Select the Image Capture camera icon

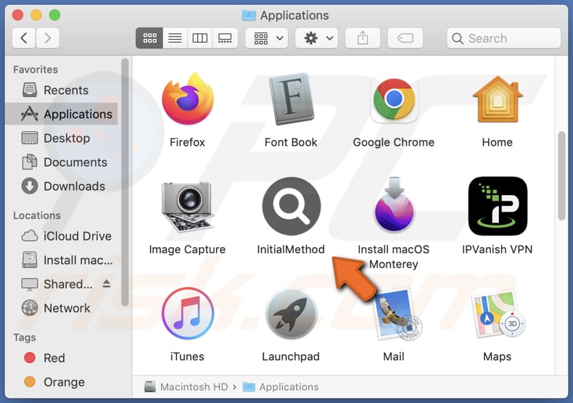[187, 207]
